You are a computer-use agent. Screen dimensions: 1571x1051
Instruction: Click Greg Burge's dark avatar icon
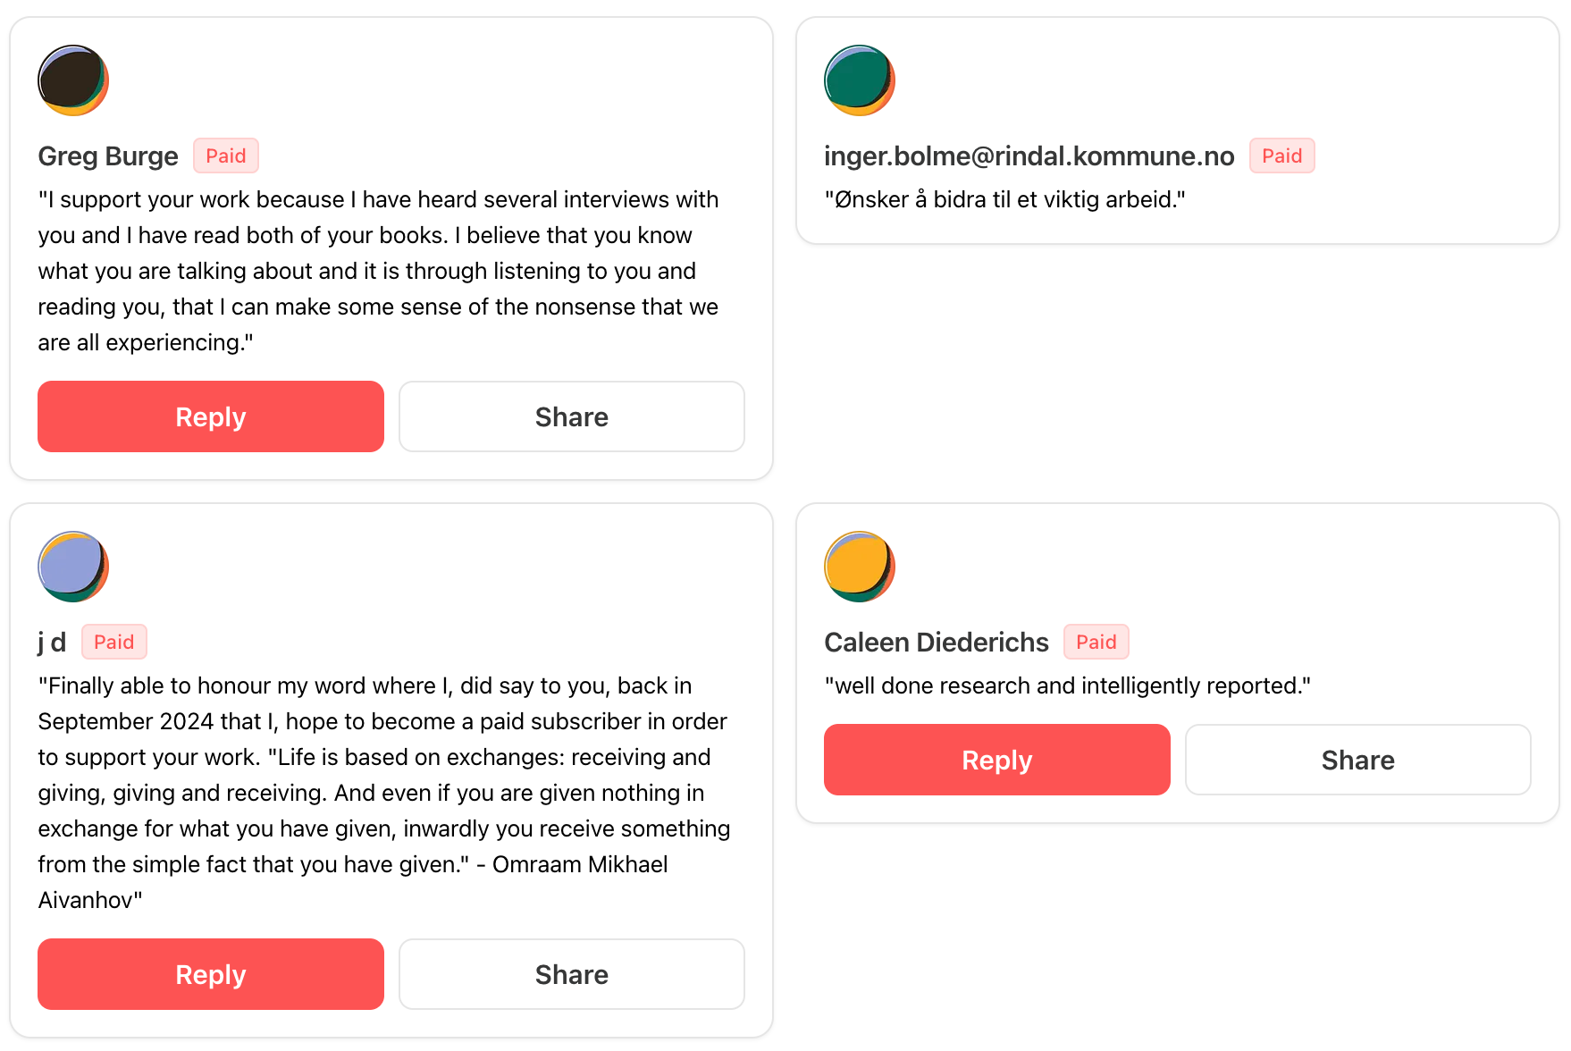(x=73, y=80)
